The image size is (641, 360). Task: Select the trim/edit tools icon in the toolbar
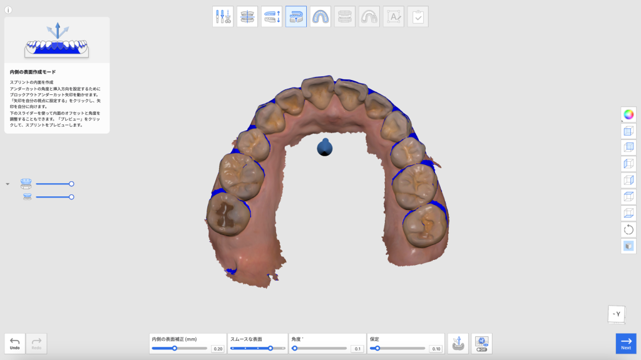coord(223,16)
